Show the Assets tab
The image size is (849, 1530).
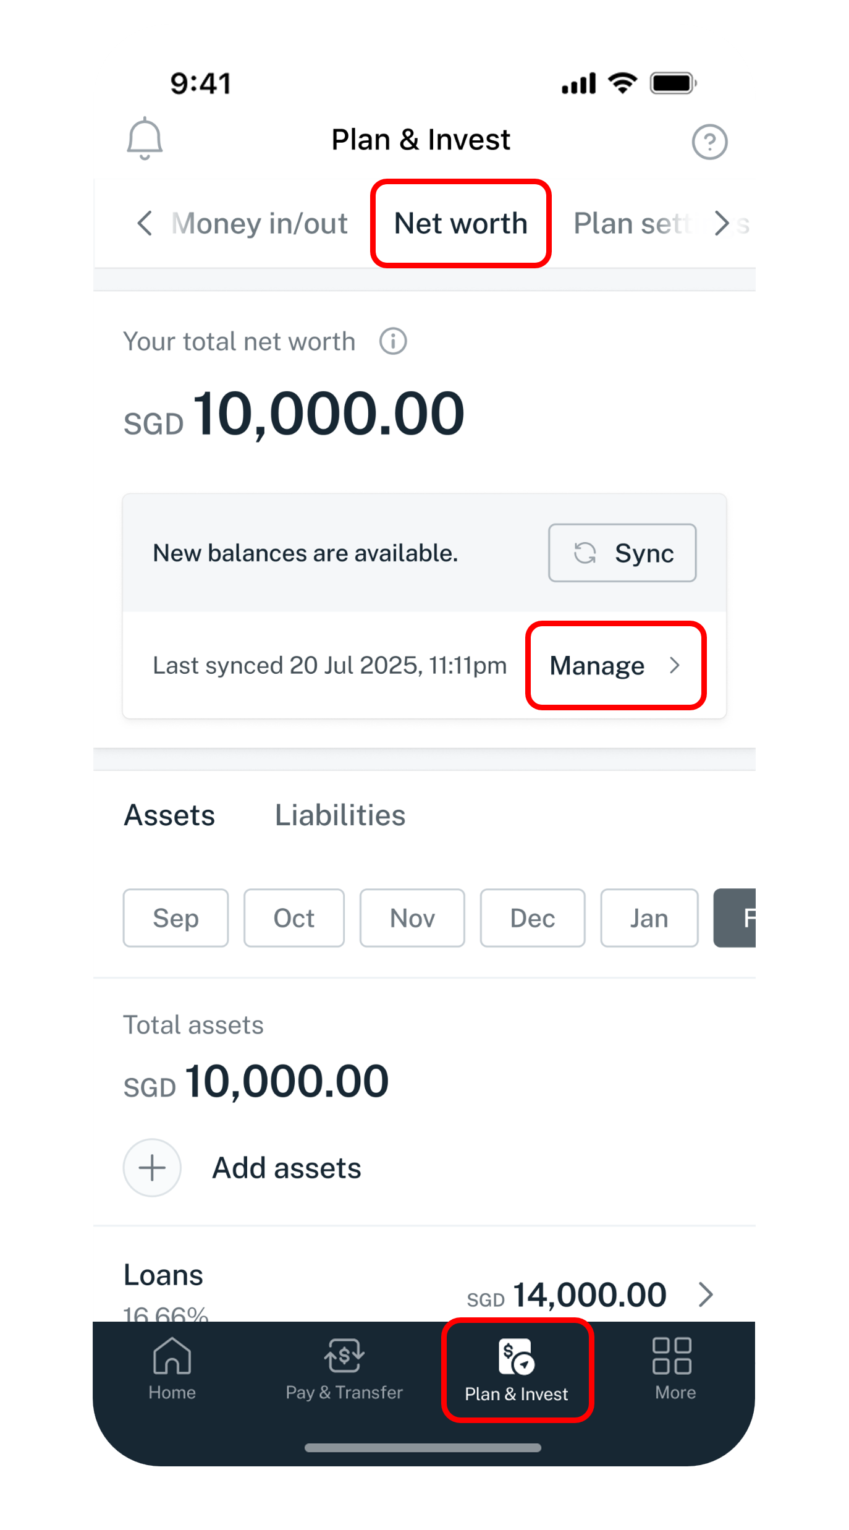click(x=169, y=815)
